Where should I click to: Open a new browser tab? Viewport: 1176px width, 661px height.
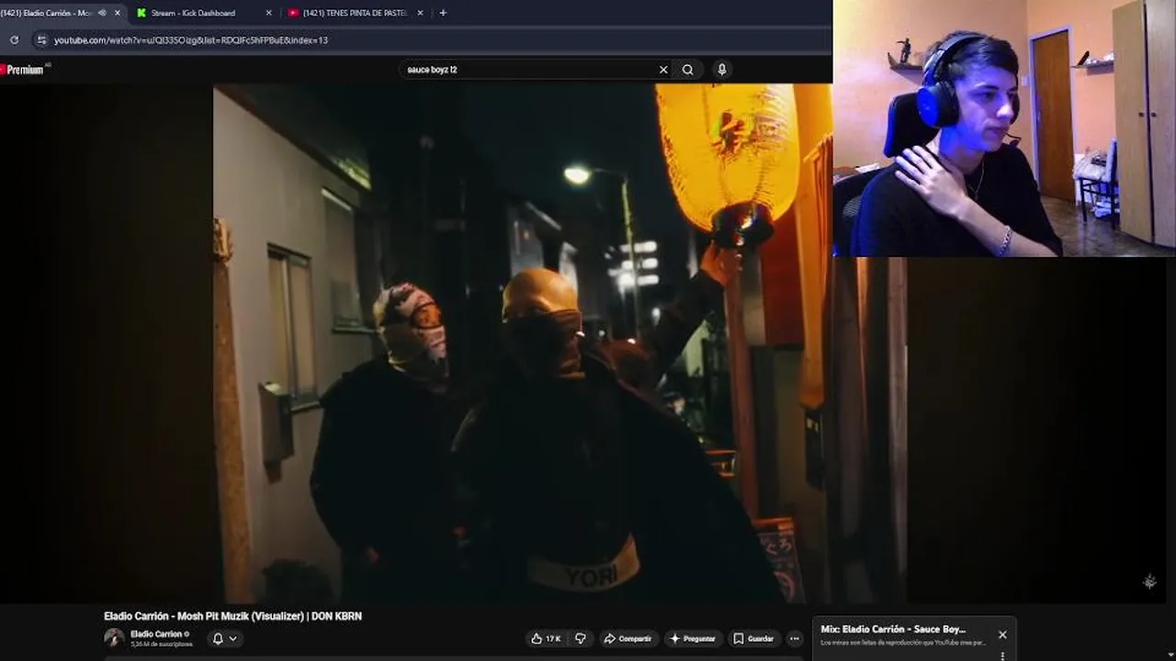point(443,13)
